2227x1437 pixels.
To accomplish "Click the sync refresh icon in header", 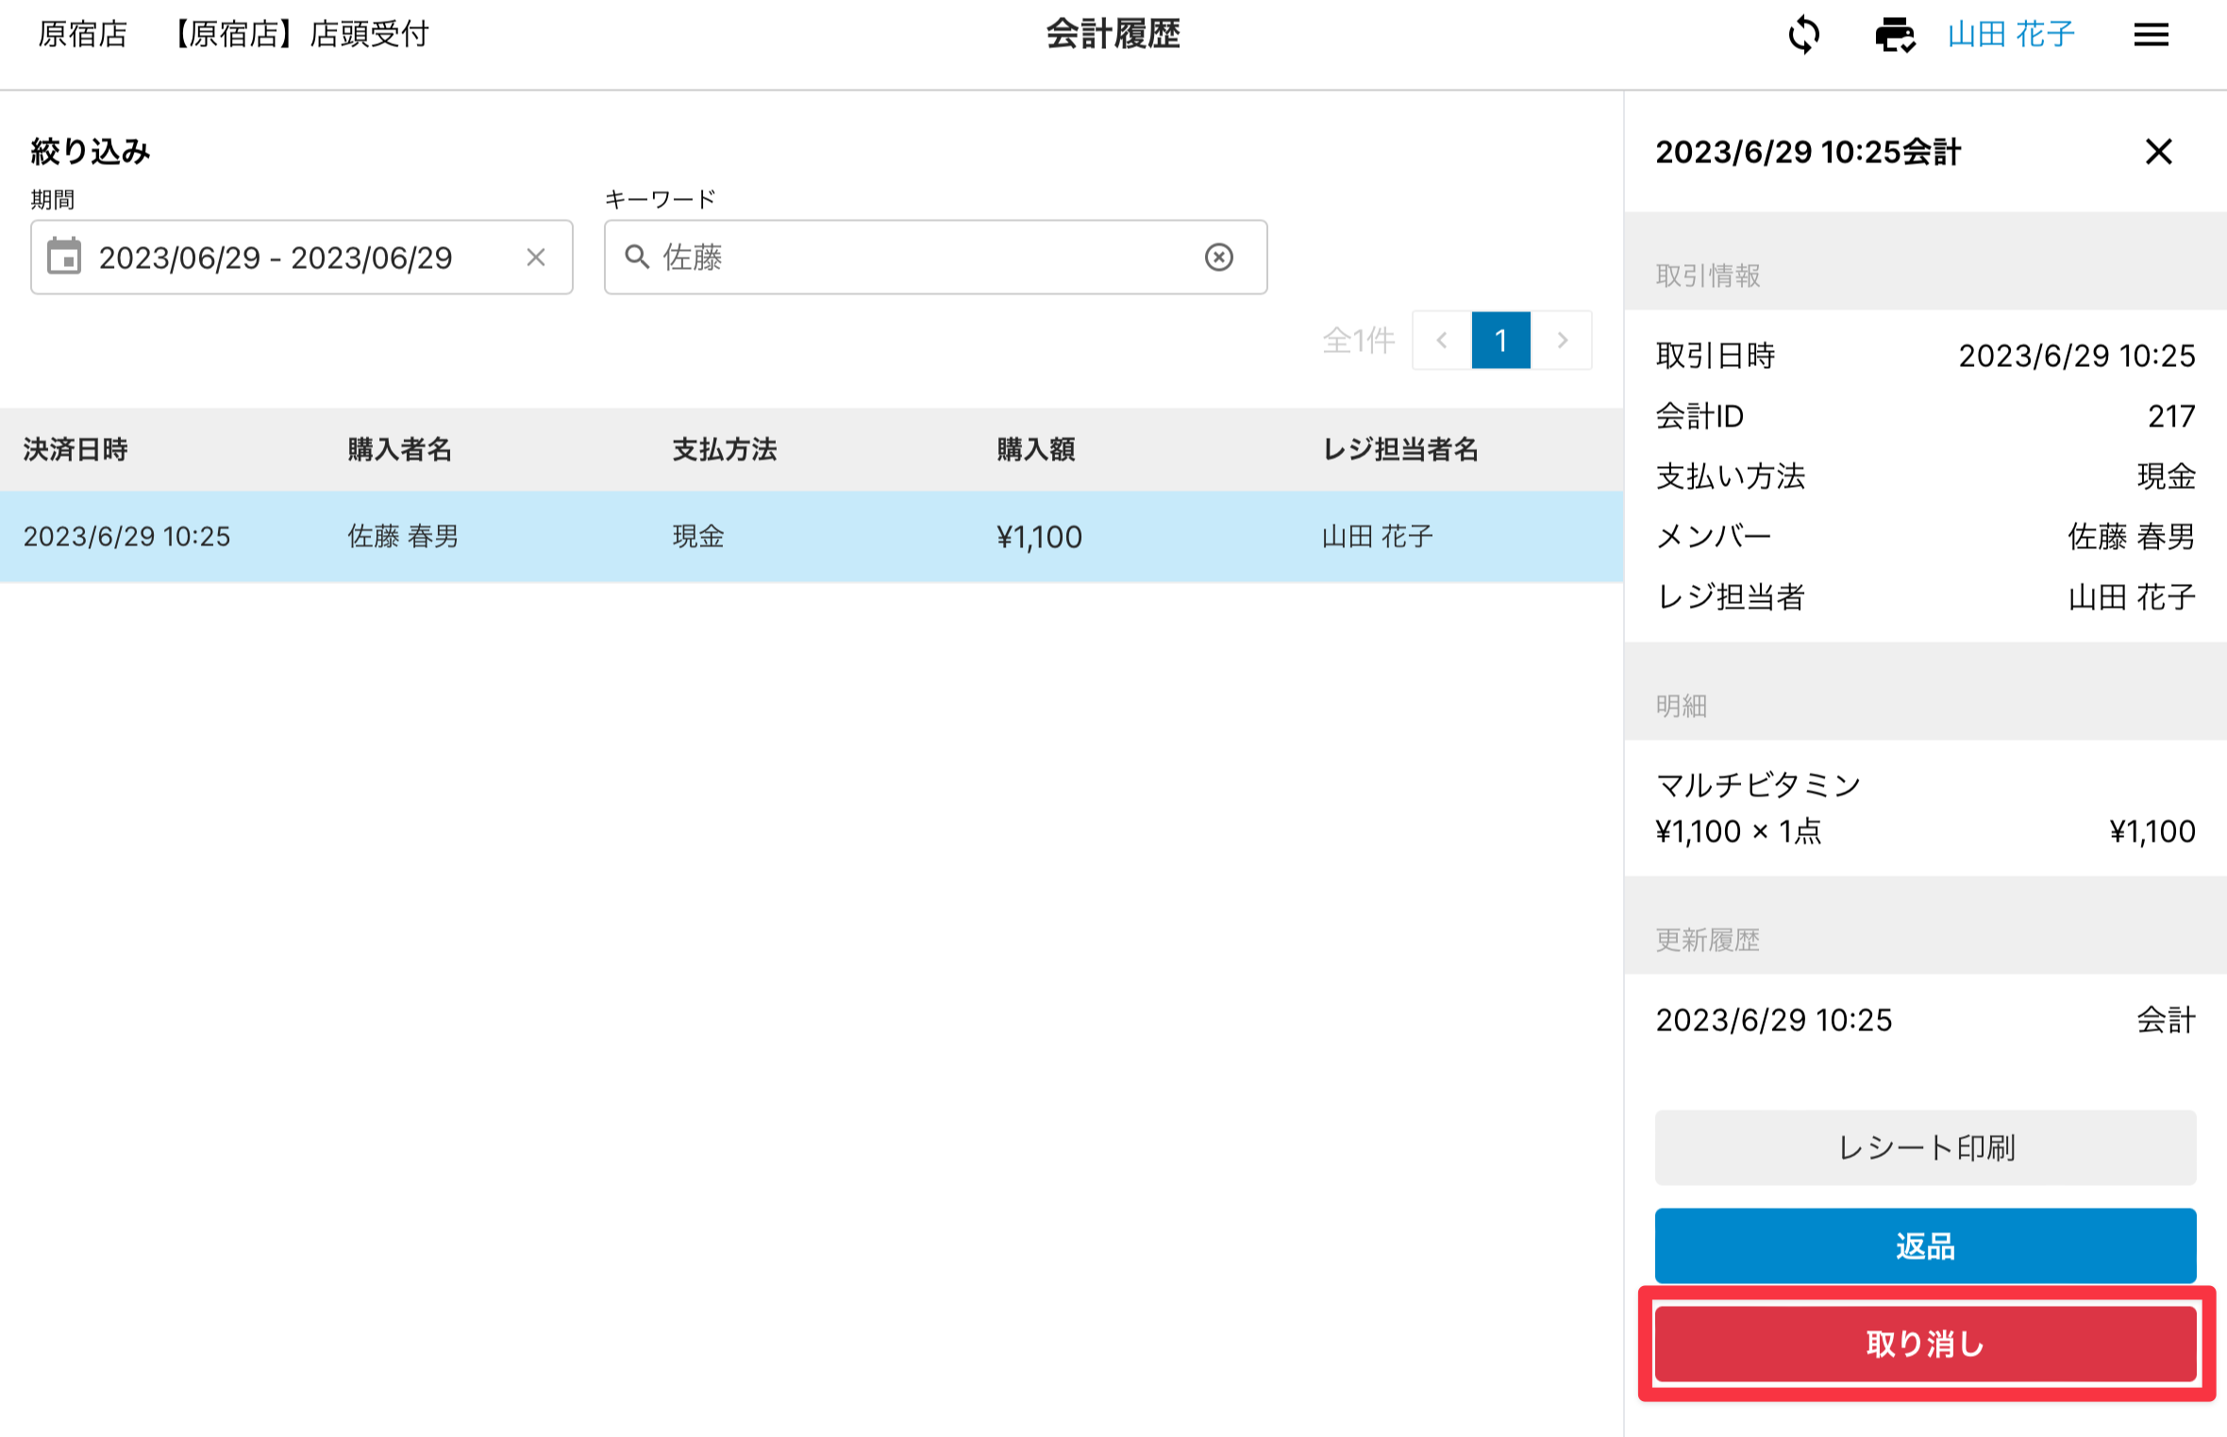I will click(x=1803, y=36).
